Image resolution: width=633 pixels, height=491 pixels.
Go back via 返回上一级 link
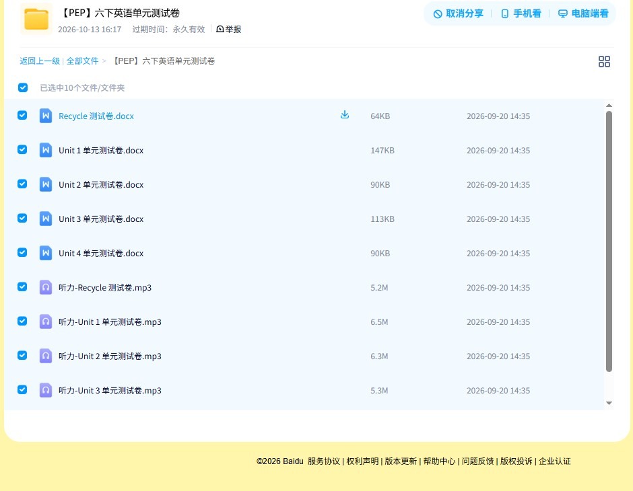tap(40, 61)
